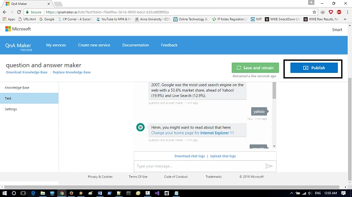Click the blue Publish button
This screenshot has height=197, width=352.
point(314,67)
